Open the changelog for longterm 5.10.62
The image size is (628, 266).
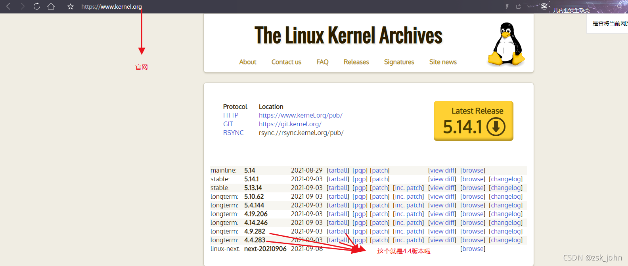point(506,197)
